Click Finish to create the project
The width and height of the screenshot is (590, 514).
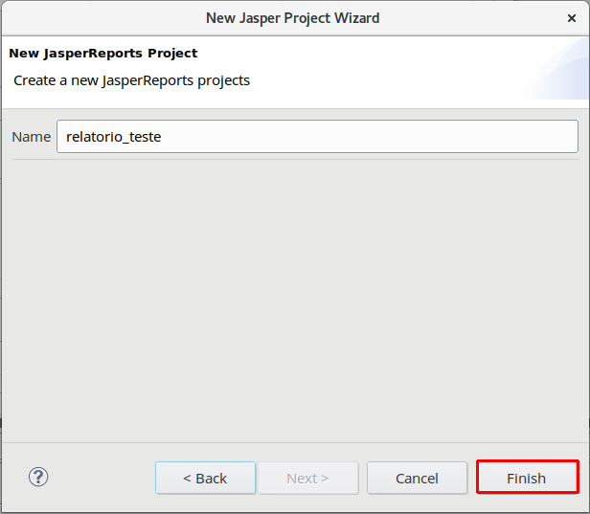click(527, 478)
